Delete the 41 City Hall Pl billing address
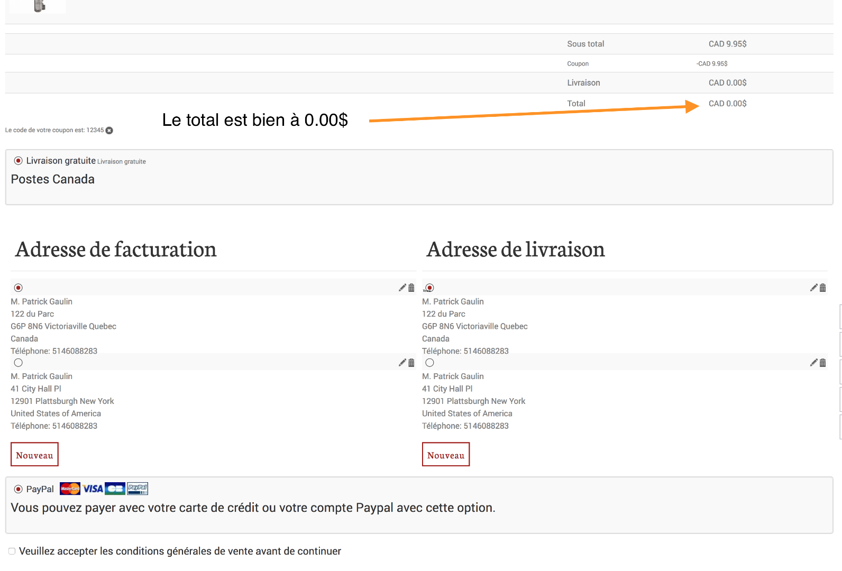 click(x=411, y=363)
